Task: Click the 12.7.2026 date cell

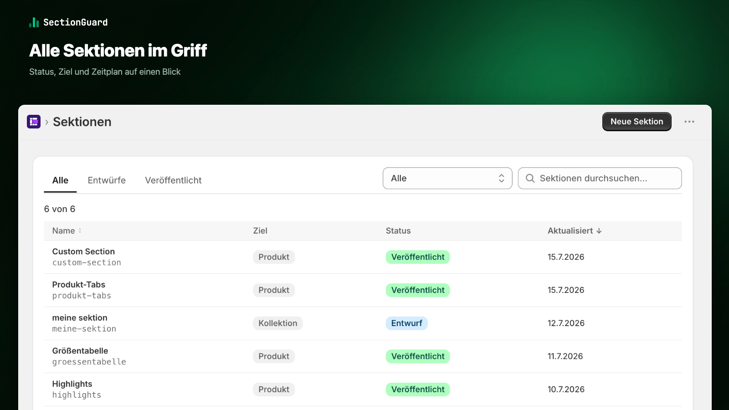Action: [x=566, y=323]
